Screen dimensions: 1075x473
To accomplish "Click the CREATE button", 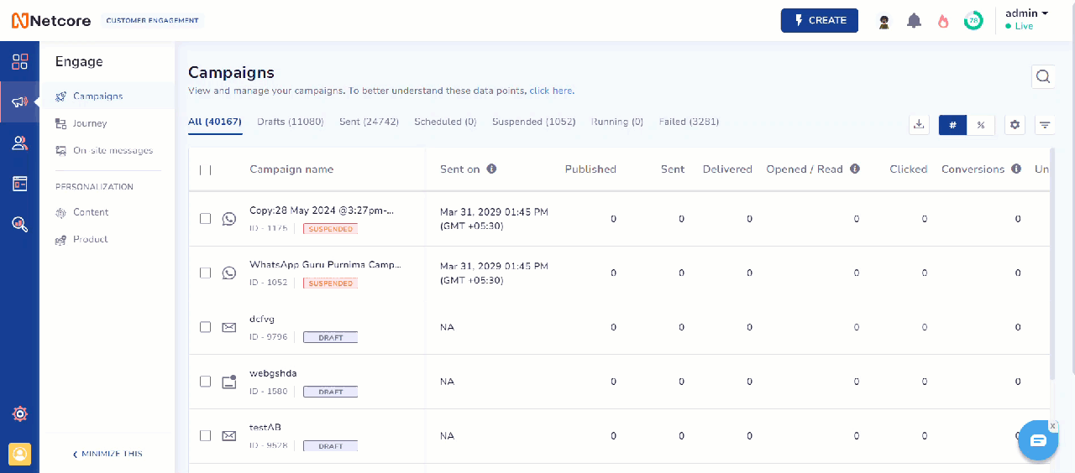I will [820, 21].
